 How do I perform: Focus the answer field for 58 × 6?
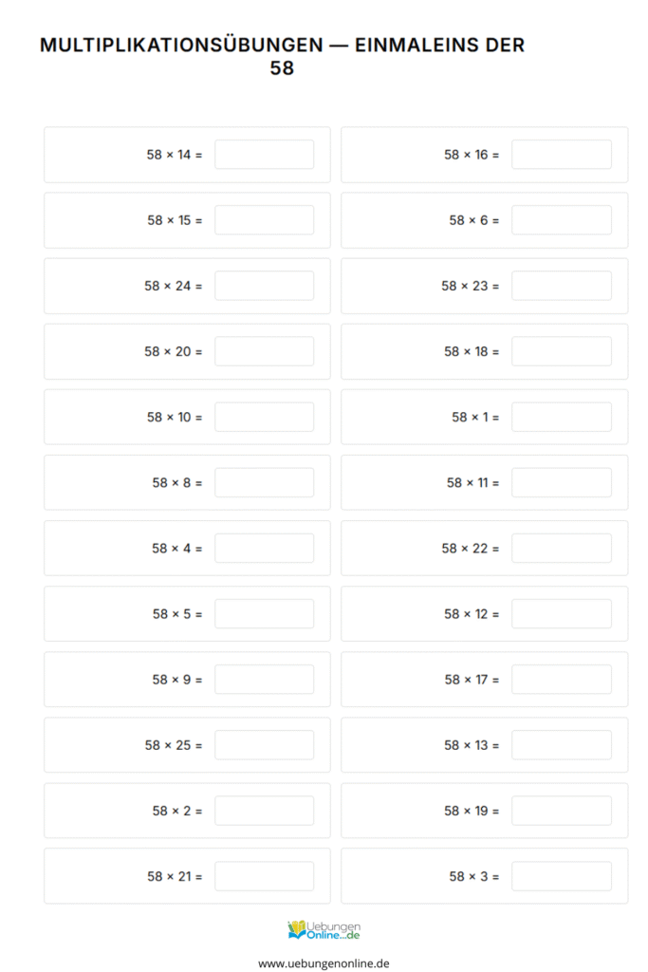(562, 220)
